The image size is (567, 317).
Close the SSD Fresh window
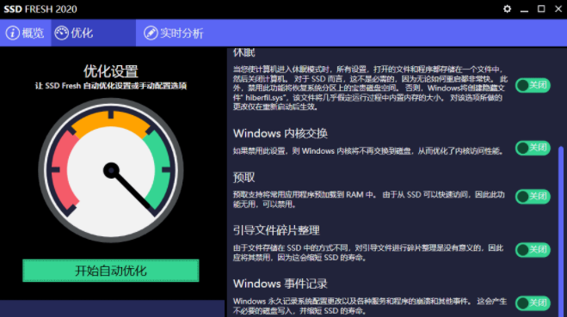point(558,9)
